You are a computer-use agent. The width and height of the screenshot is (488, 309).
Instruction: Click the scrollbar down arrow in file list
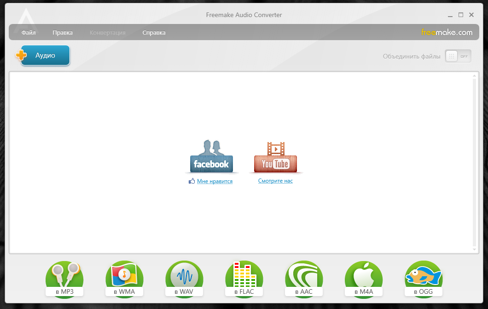pos(474,250)
